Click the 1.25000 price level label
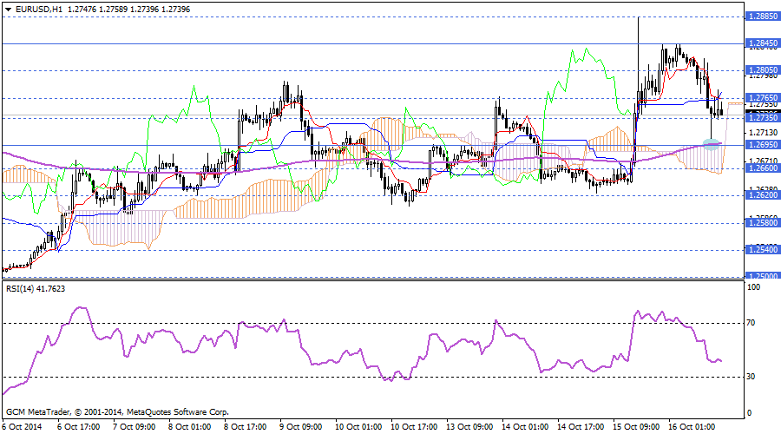Image resolution: width=781 pixels, height=434 pixels. click(x=762, y=276)
